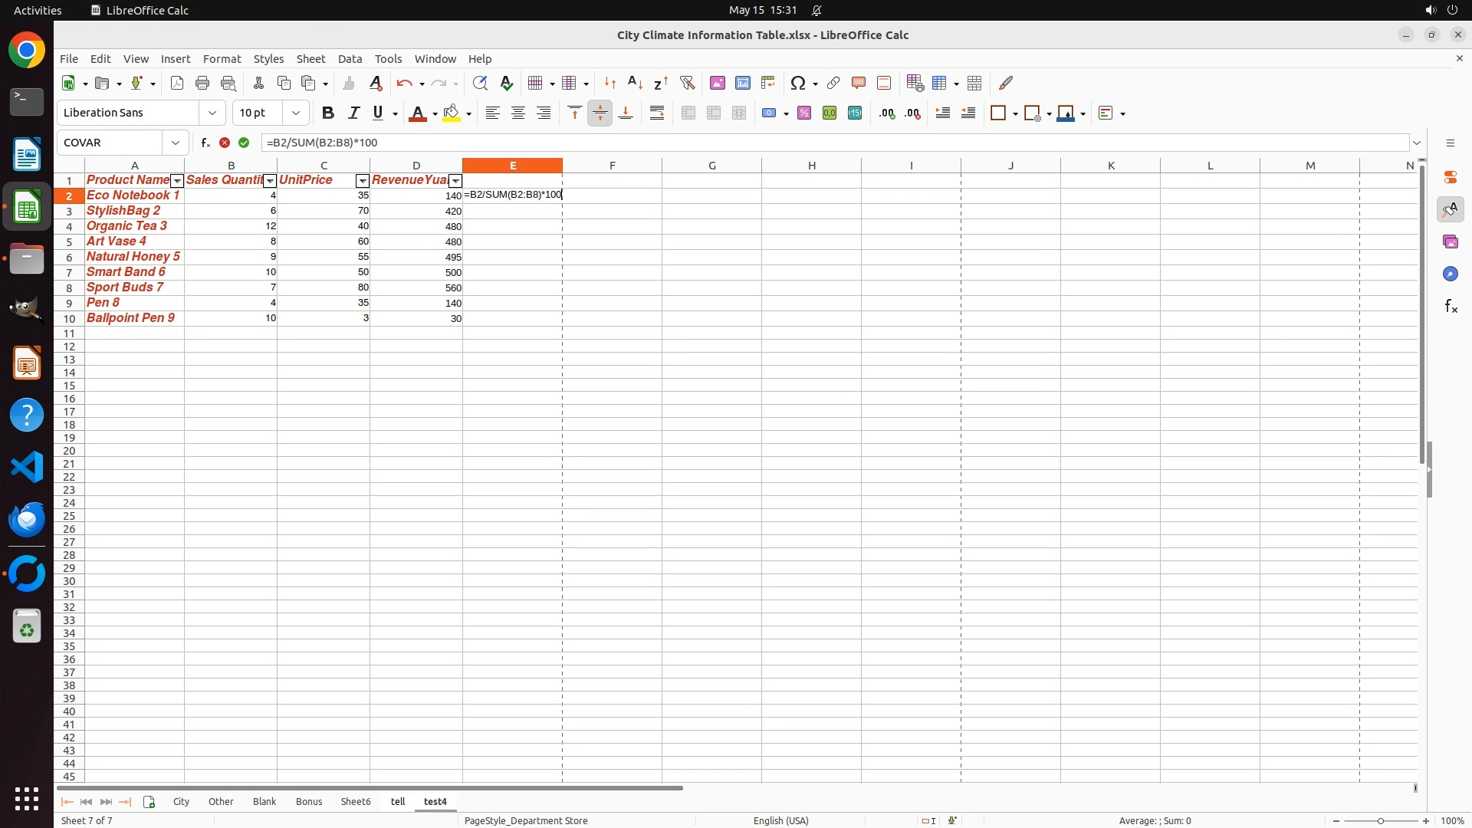Switch to the Bonus sheet tab
The width and height of the screenshot is (1472, 828).
pyautogui.click(x=309, y=802)
